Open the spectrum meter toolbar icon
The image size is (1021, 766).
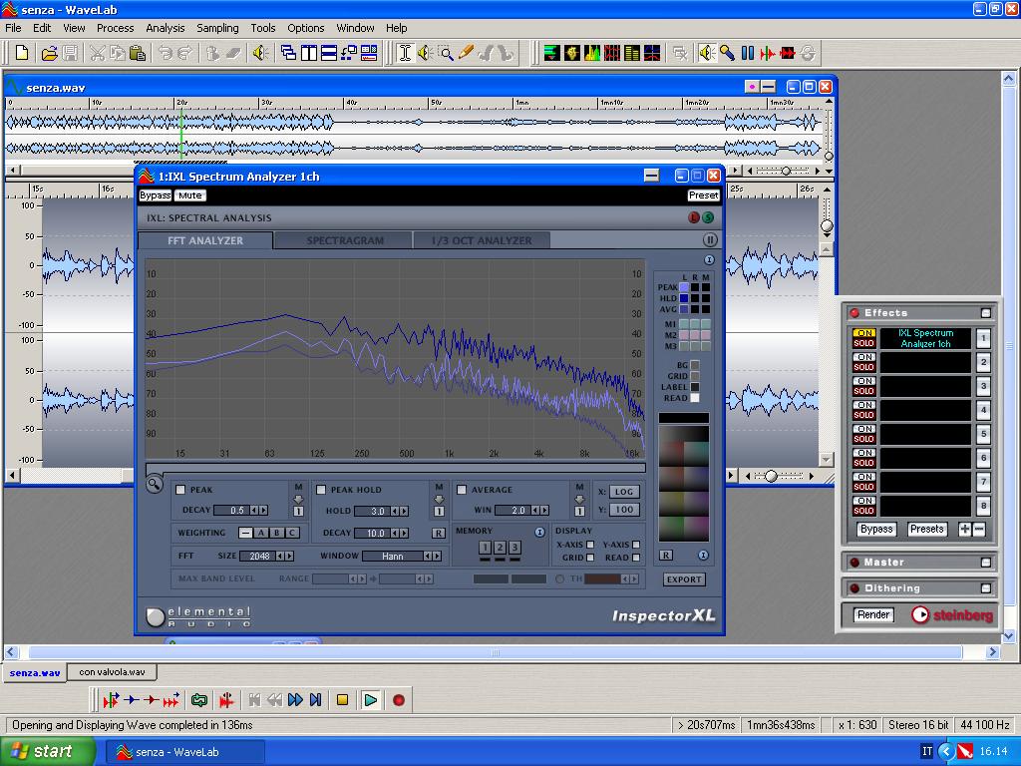[592, 53]
